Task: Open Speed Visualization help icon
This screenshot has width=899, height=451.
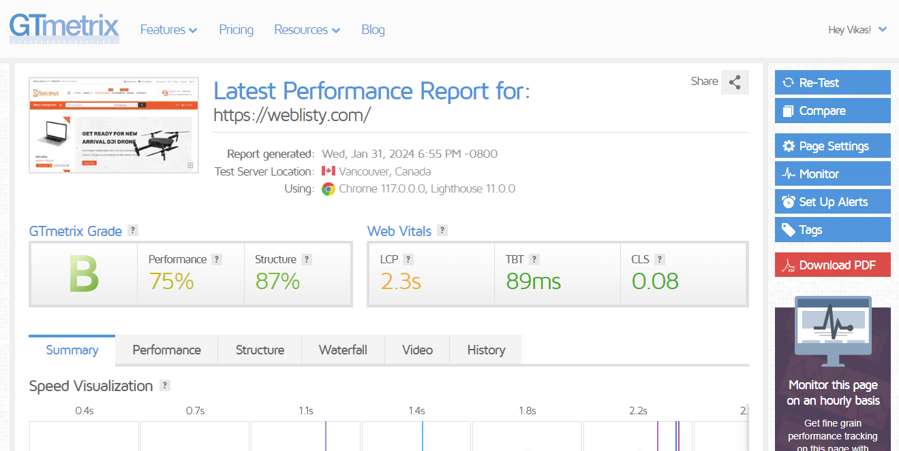Action: point(164,386)
